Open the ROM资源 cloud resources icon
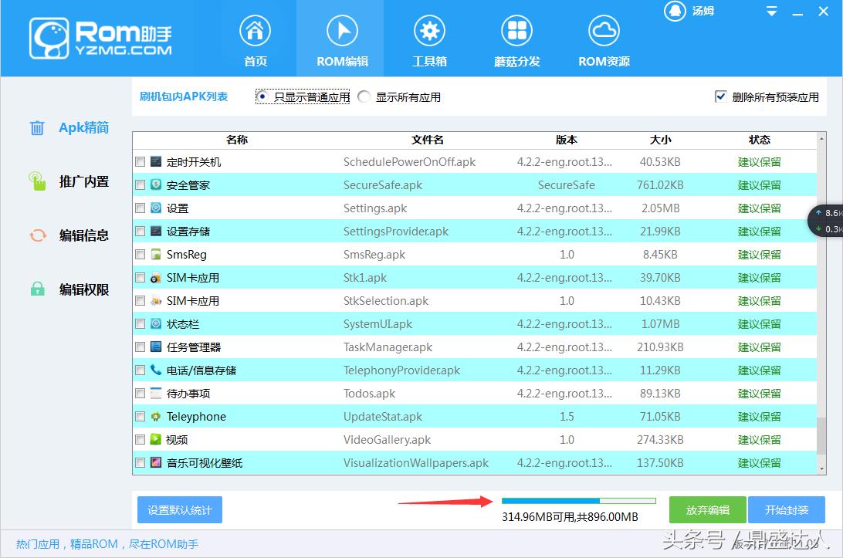 point(604,32)
